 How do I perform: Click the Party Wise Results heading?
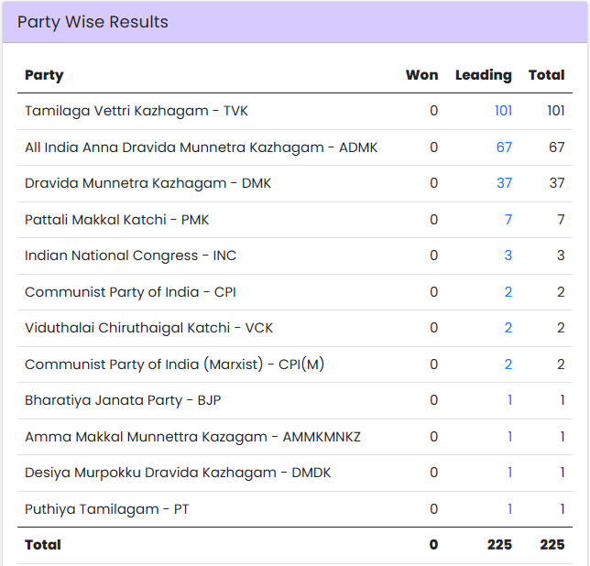(x=93, y=22)
